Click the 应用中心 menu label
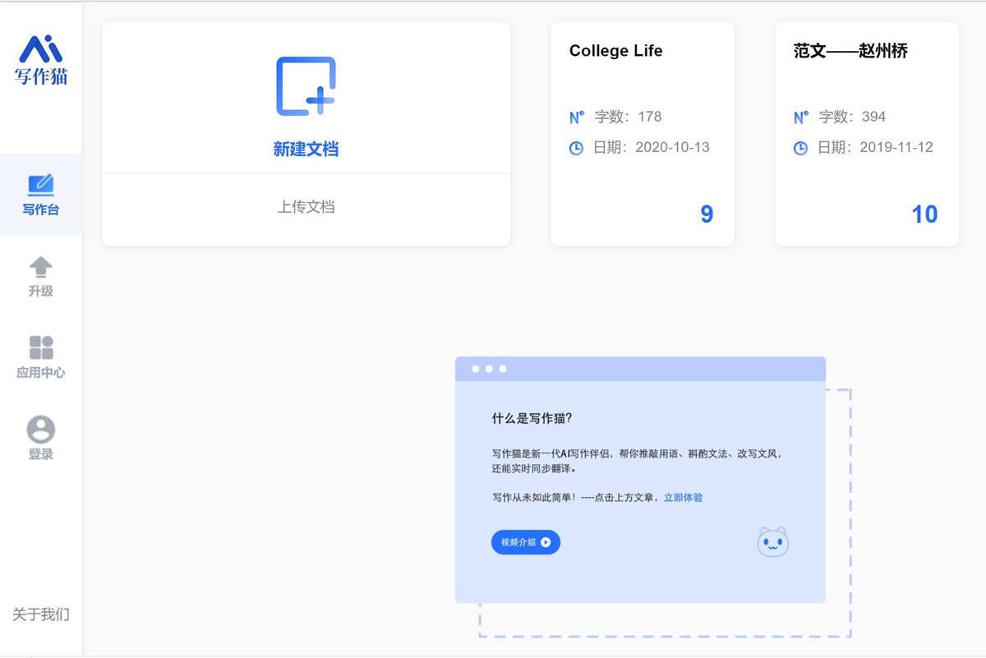 41,372
